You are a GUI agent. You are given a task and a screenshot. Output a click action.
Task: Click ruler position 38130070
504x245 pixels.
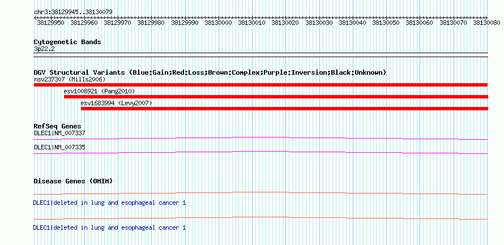click(453, 23)
